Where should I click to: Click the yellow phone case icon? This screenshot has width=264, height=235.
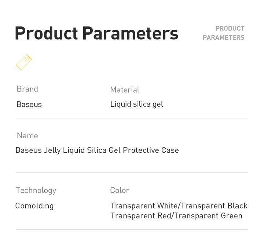pyautogui.click(x=24, y=62)
